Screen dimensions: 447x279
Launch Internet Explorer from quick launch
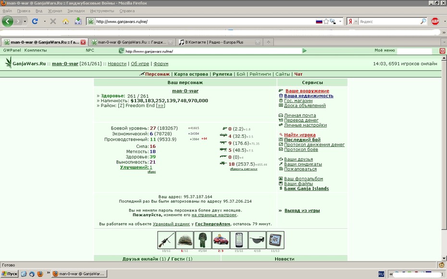[x=24, y=274]
